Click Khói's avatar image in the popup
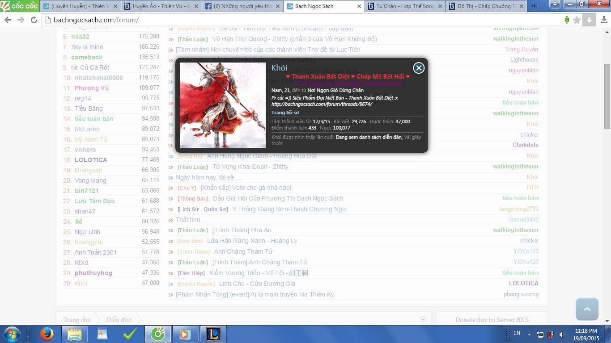Screen dimensions: 611x343 click(222, 105)
